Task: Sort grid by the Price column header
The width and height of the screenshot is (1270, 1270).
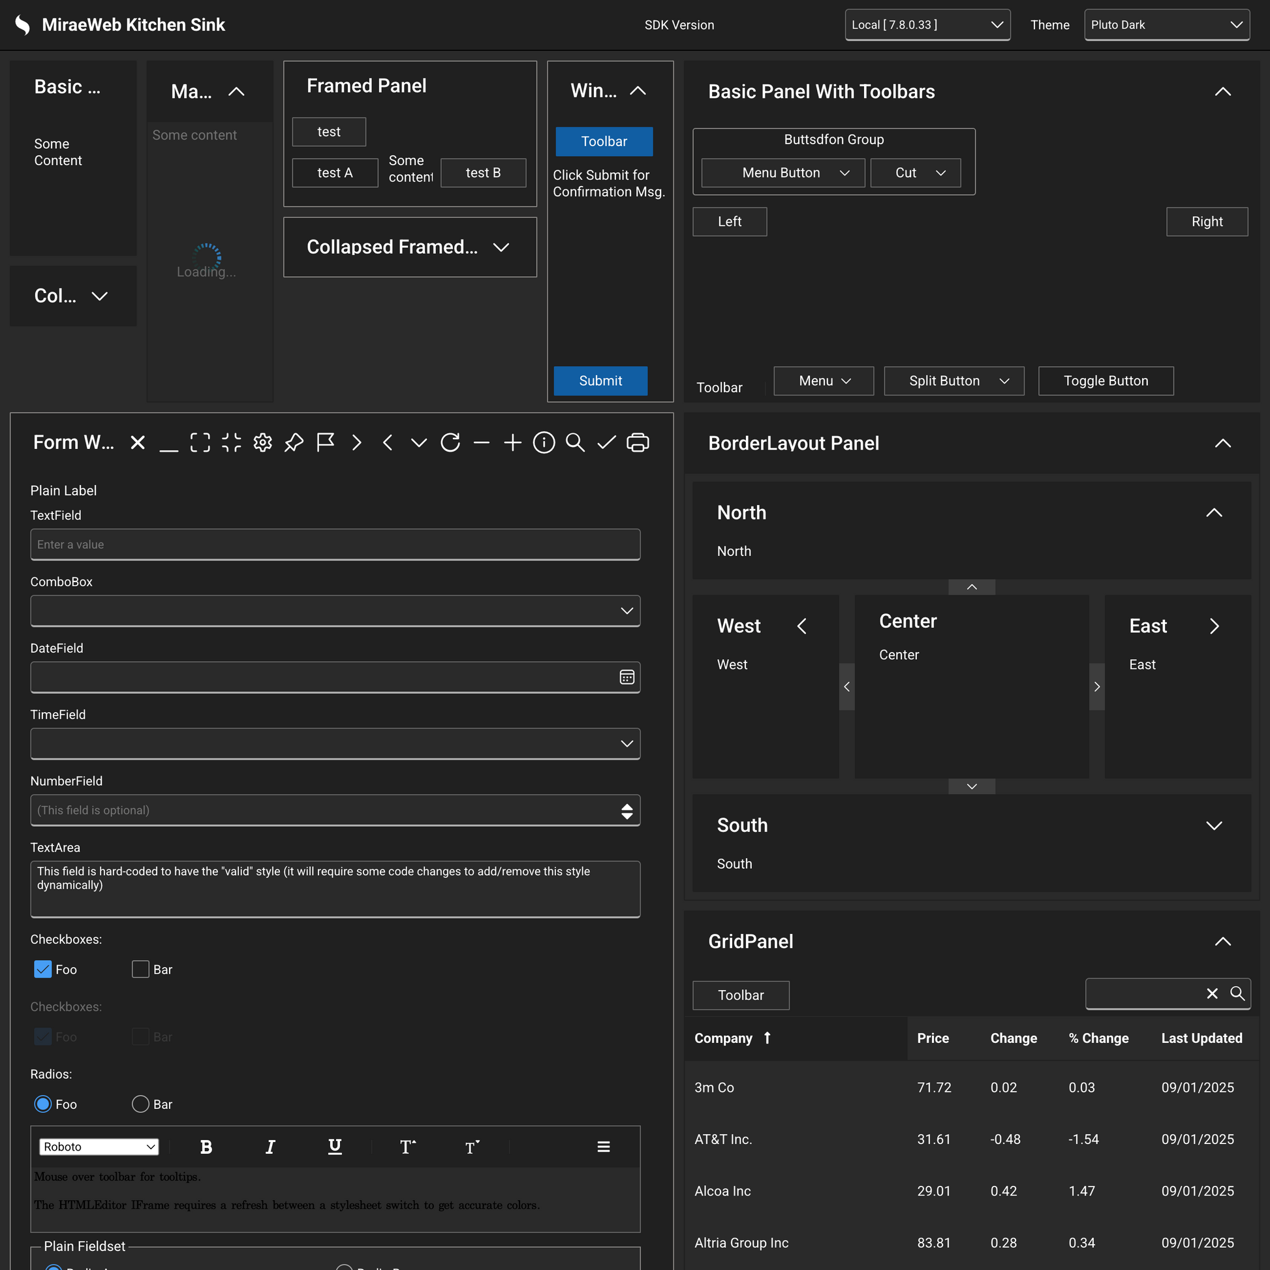Action: coord(932,1038)
